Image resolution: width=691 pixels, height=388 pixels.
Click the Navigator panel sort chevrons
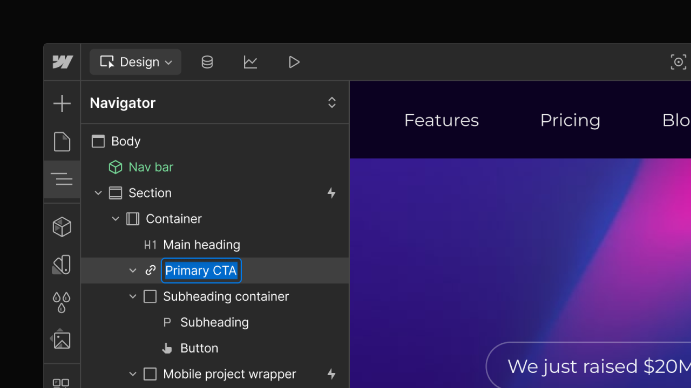[331, 102]
